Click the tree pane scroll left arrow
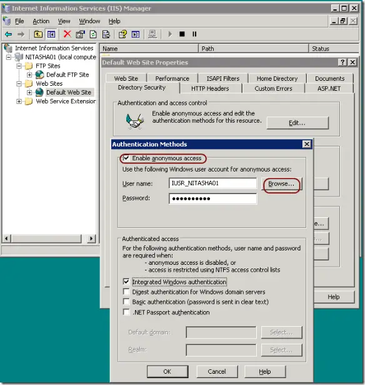The height and width of the screenshot is (385, 365). tap(7, 238)
